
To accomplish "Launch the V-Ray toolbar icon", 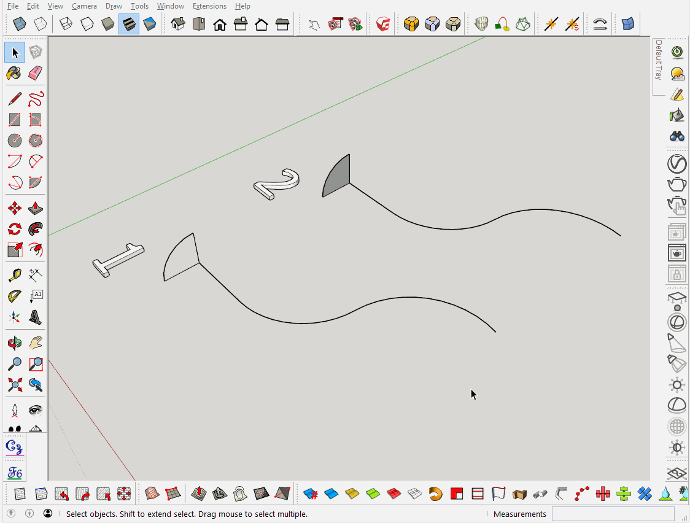I will [x=382, y=24].
